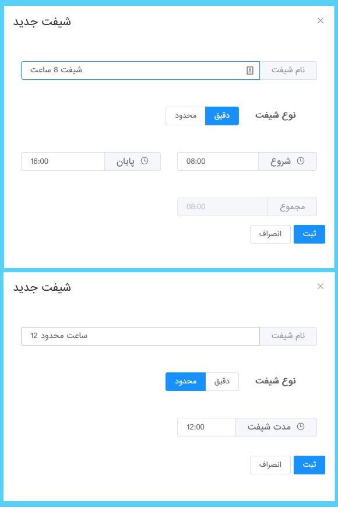
Task: Click the person icon in نام شیفت input
Action: click(249, 70)
